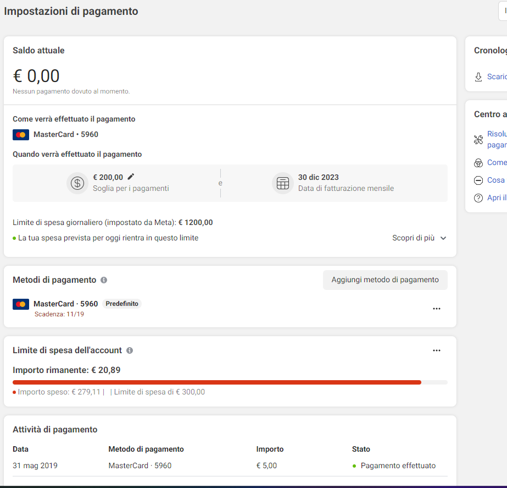Expand the 'Scopri di più' section
This screenshot has height=488, width=507.
click(413, 238)
